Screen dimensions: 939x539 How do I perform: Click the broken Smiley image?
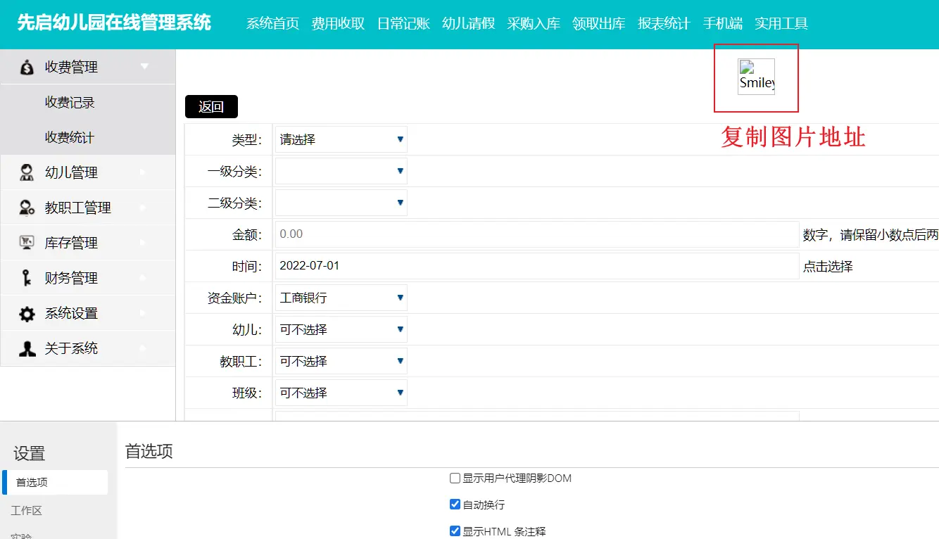pos(756,77)
